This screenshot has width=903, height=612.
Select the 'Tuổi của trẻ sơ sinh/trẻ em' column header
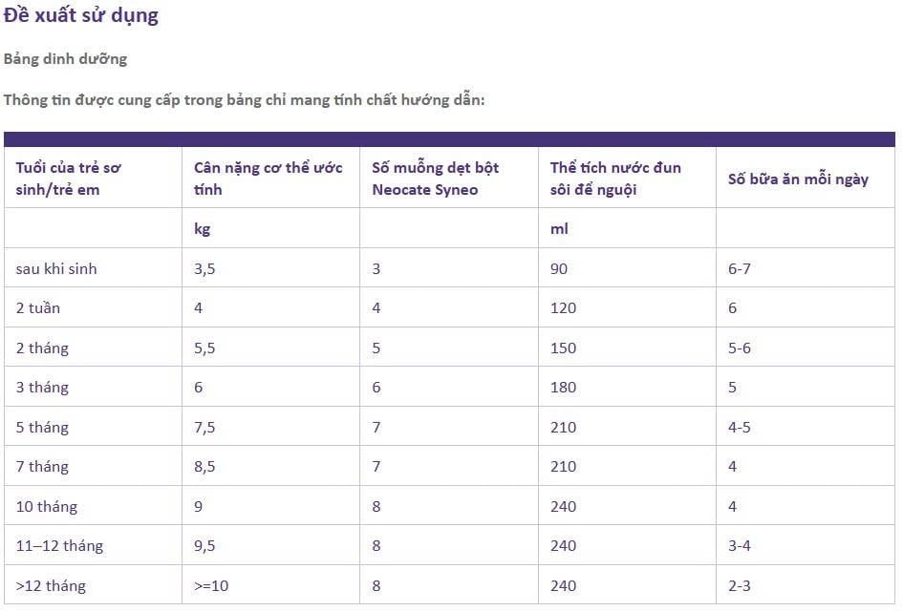click(x=69, y=179)
